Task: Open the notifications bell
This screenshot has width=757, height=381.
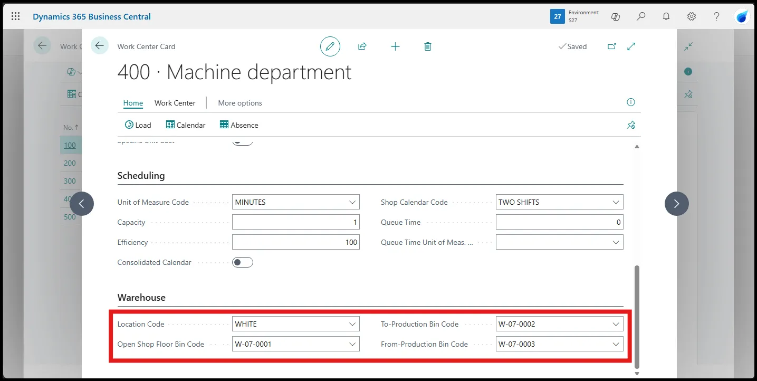Action: [666, 16]
